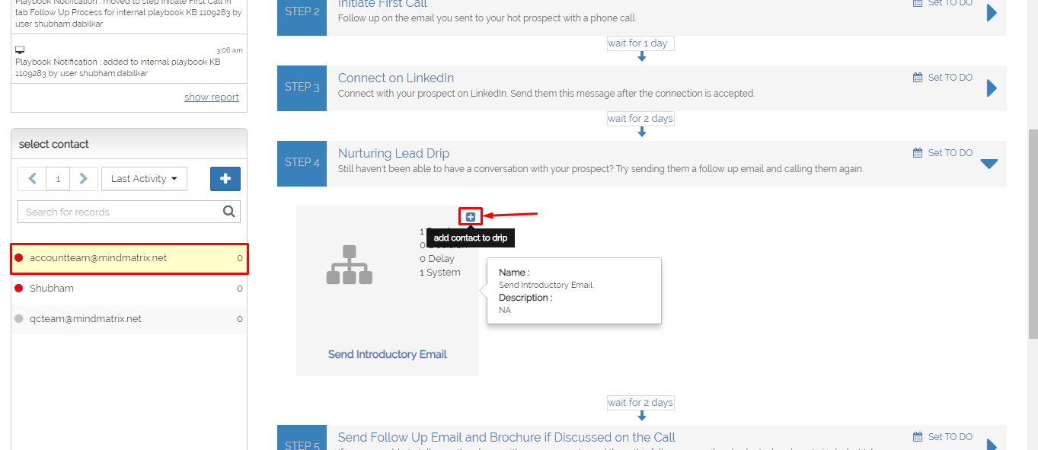Viewport: 1038px width, 450px height.
Task: Click the blue add contact plus button
Action: [225, 179]
